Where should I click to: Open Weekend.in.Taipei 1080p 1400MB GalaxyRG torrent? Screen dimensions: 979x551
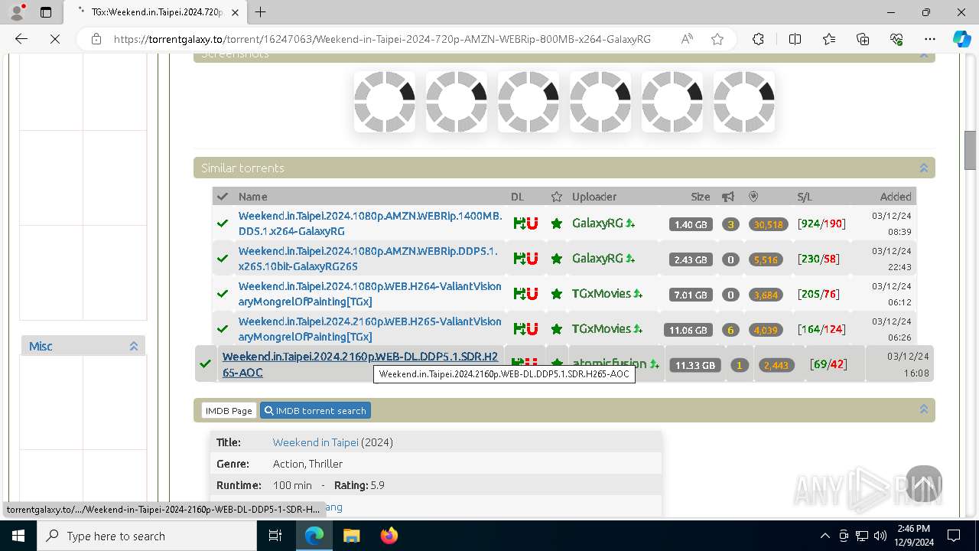point(370,223)
